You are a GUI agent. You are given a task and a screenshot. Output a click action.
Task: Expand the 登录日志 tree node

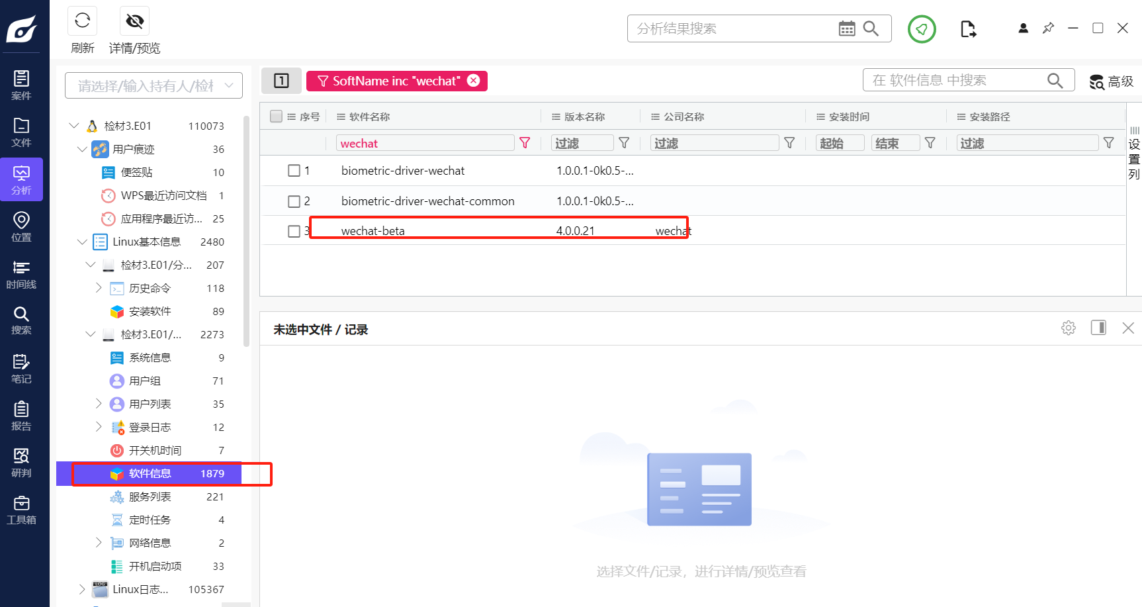(99, 427)
